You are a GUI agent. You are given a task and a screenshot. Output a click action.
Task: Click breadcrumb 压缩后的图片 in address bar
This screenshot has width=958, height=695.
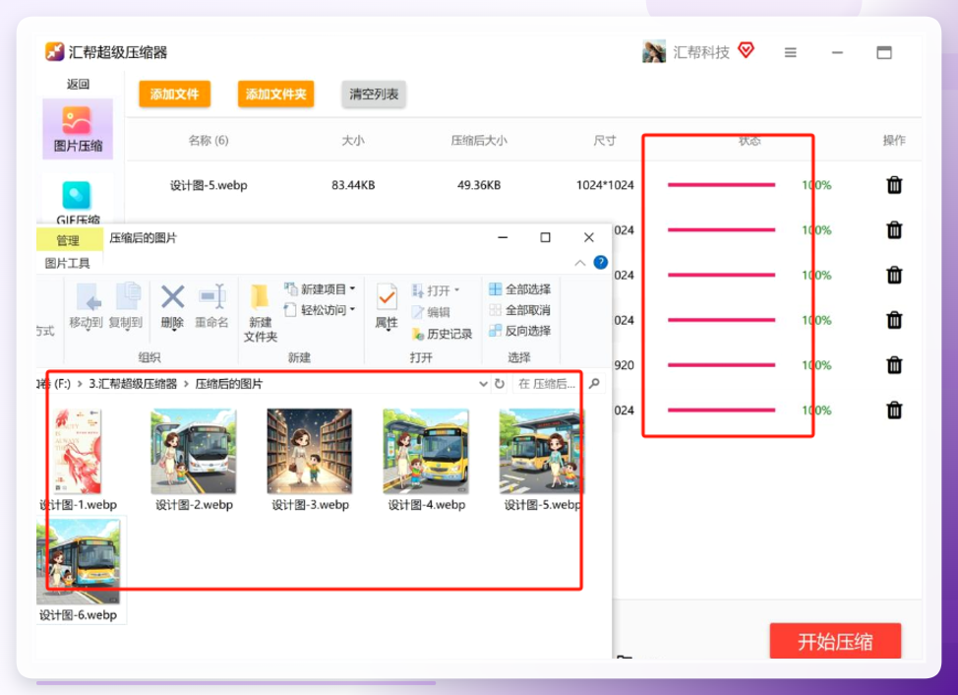(x=229, y=384)
